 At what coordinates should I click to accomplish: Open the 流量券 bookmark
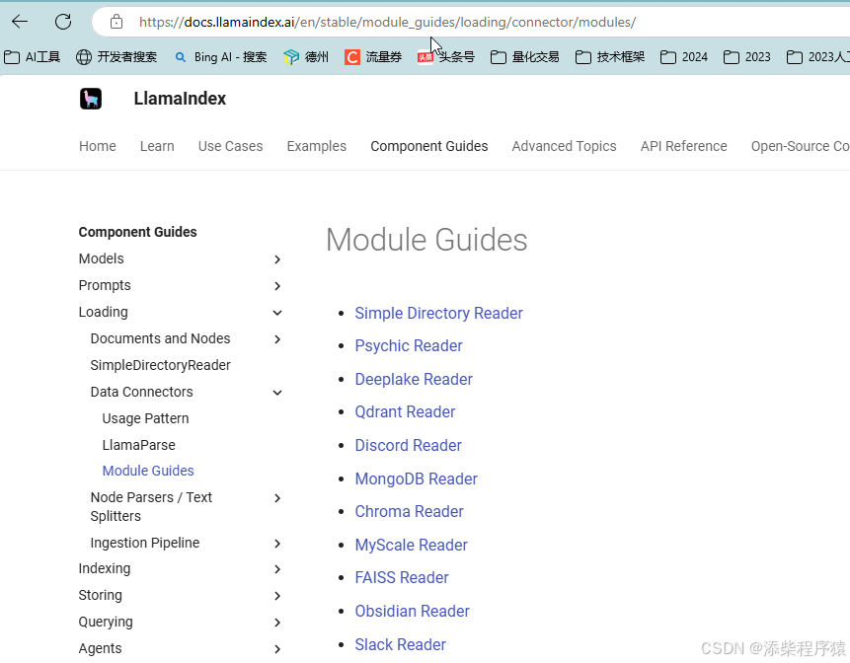tap(373, 57)
